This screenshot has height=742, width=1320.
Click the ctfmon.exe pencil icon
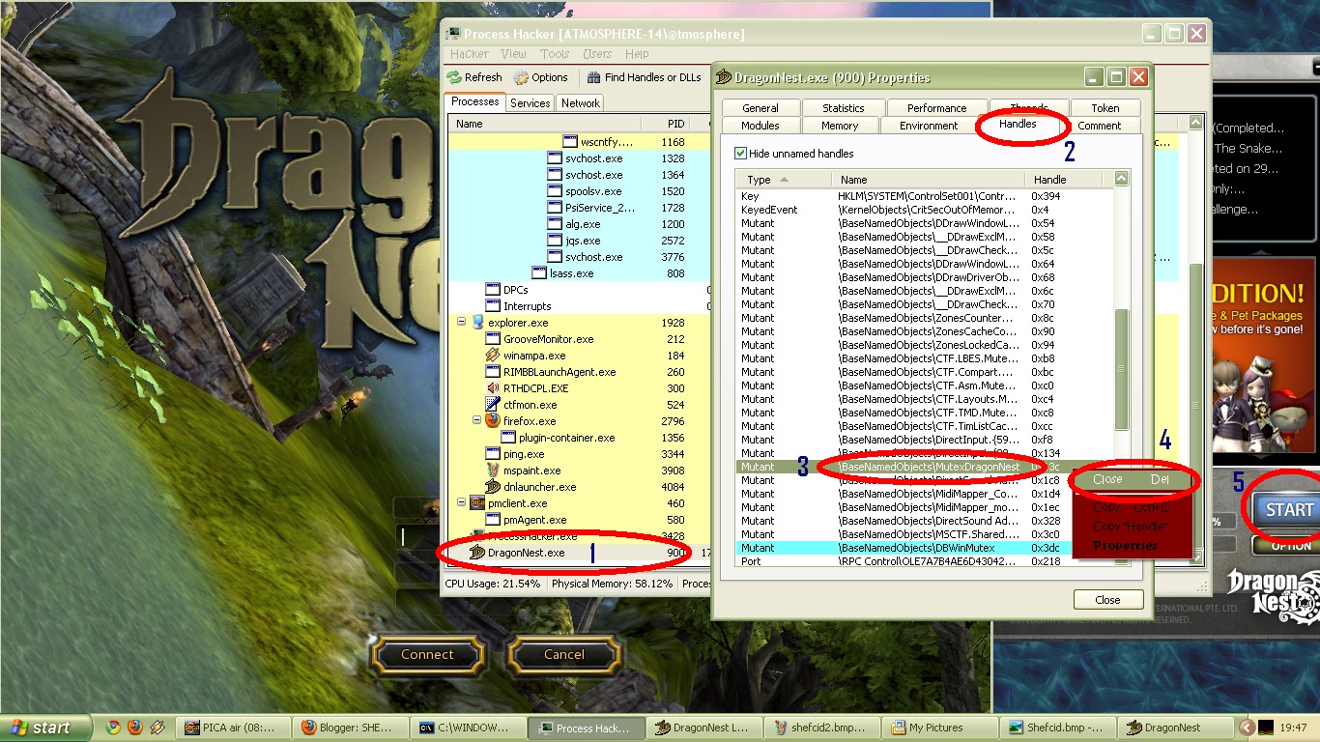click(493, 405)
